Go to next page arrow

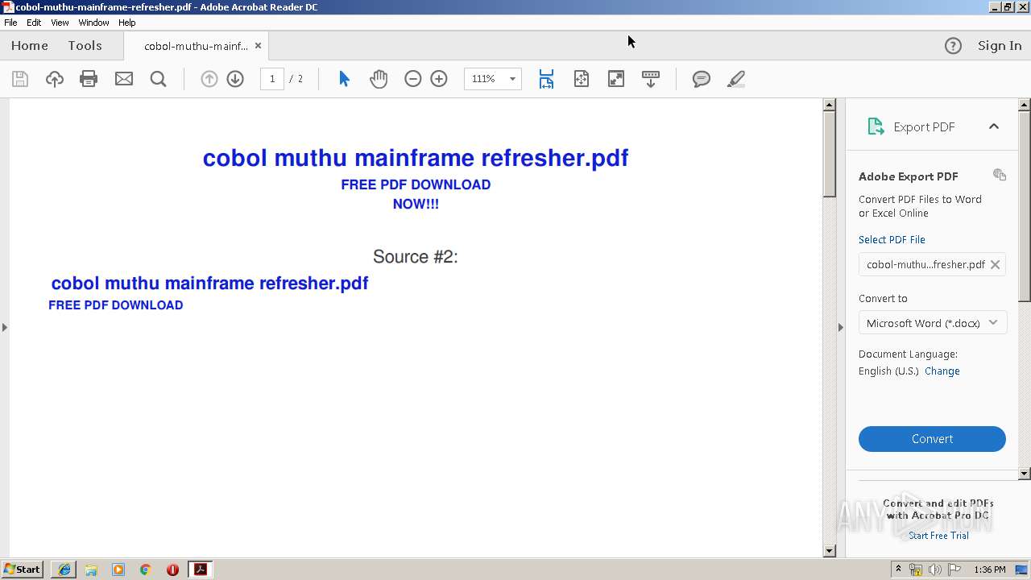point(235,79)
